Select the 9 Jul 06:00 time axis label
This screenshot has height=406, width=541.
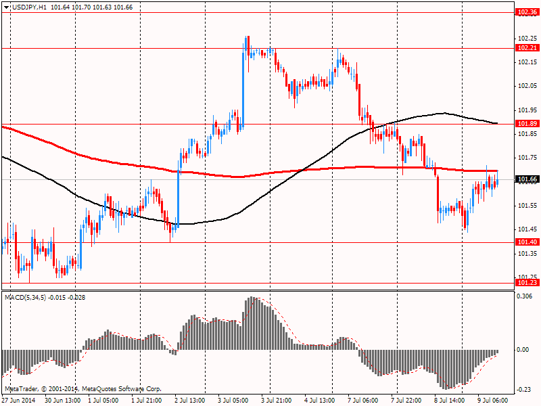pos(493,400)
